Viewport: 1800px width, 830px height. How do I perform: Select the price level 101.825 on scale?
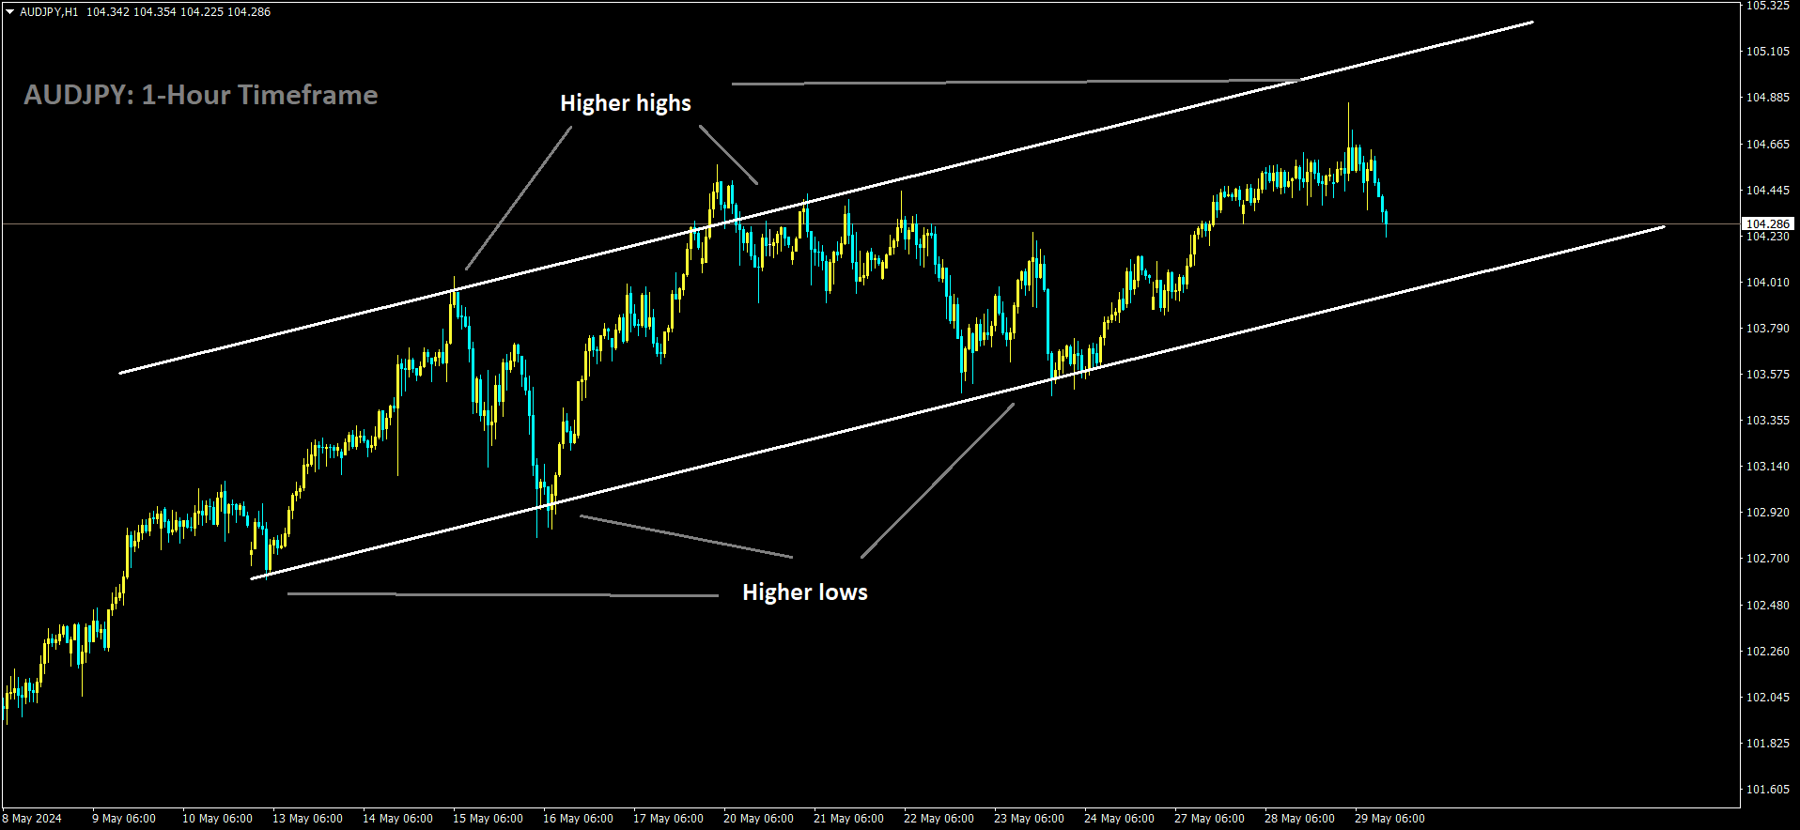pyautogui.click(x=1768, y=744)
